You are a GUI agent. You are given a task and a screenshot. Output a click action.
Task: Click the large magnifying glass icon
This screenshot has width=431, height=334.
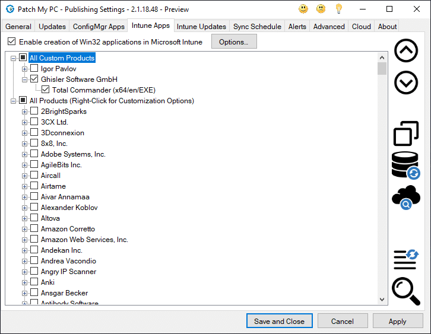pyautogui.click(x=406, y=291)
